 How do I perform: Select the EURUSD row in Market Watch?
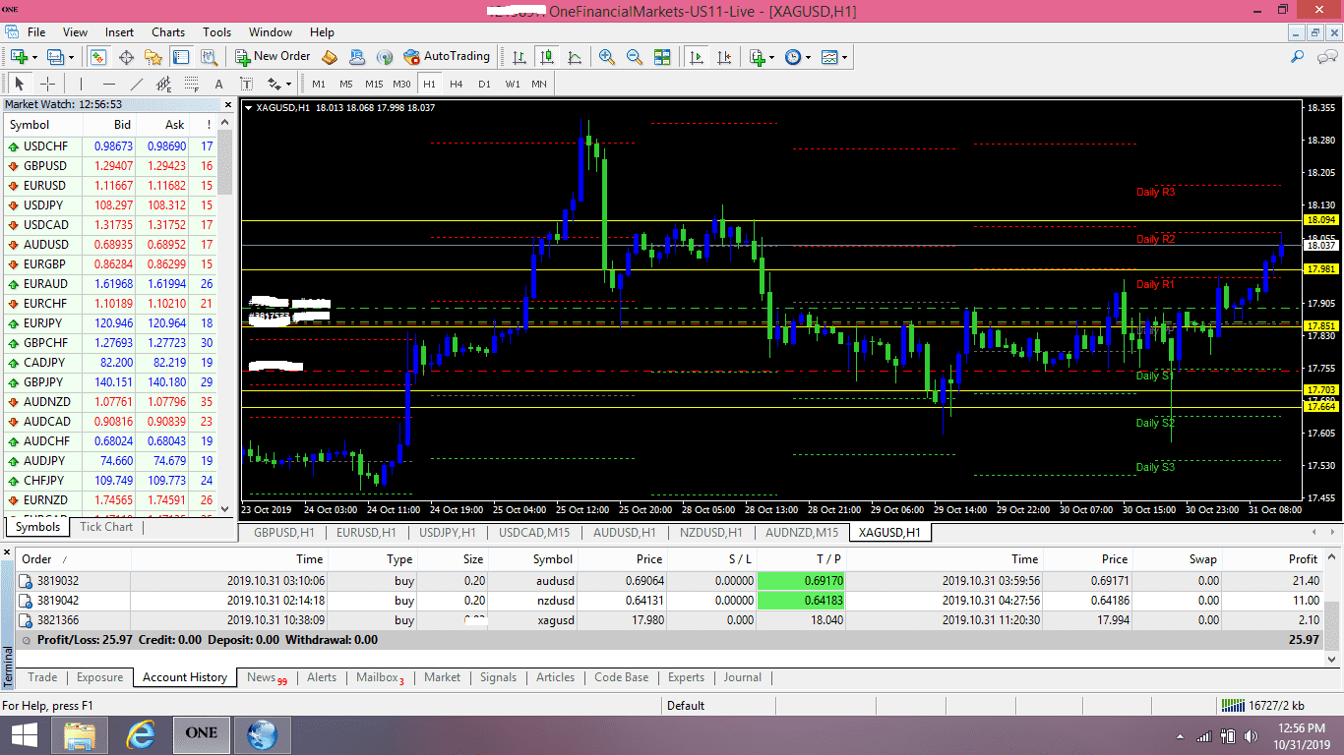pos(111,186)
